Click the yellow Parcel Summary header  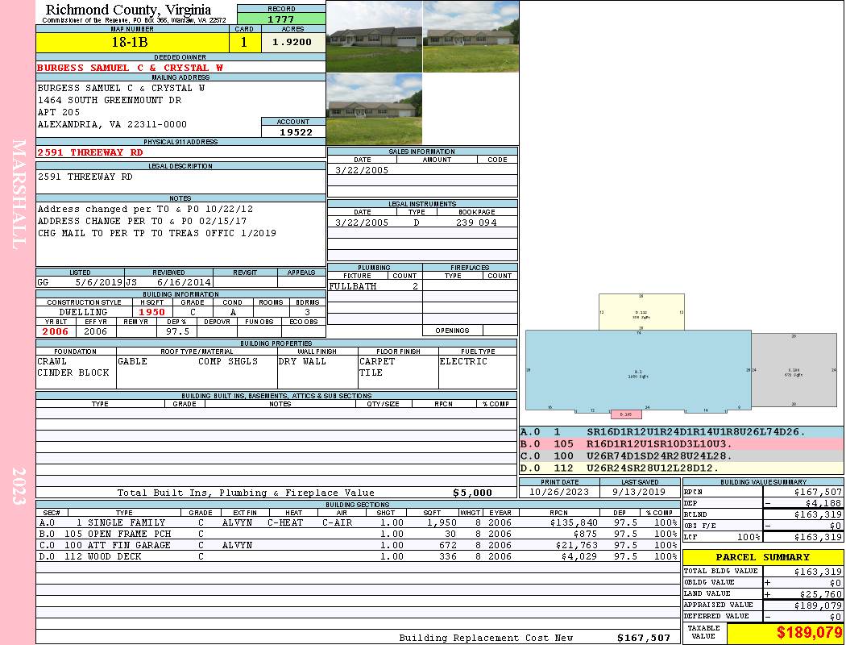click(x=763, y=557)
